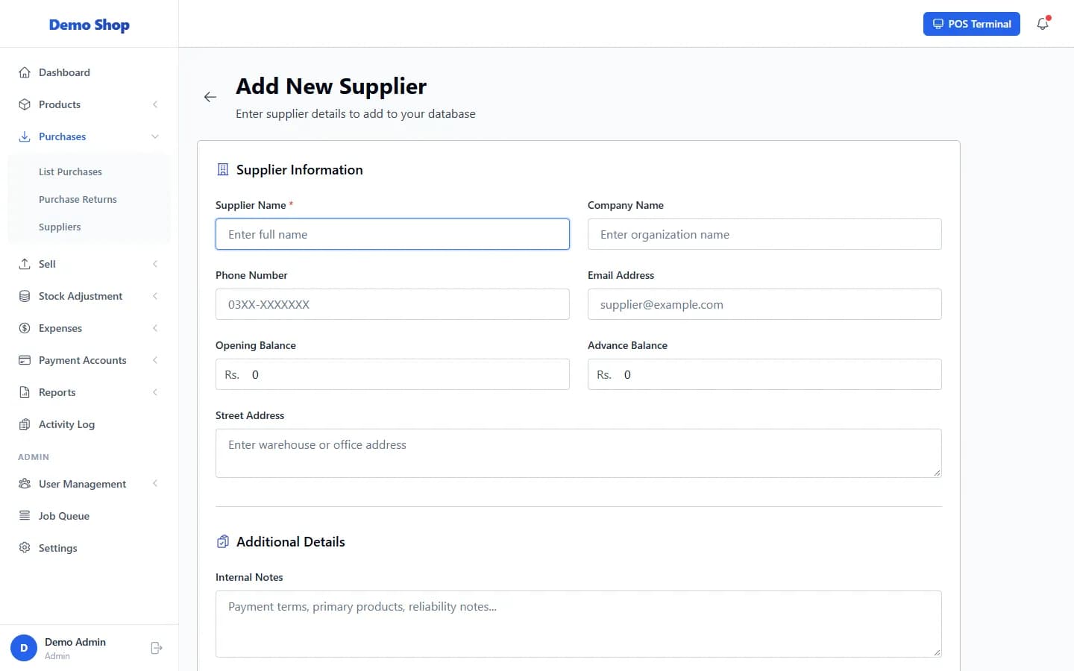Click the Reports document icon
The image size is (1074, 671).
[x=25, y=392]
